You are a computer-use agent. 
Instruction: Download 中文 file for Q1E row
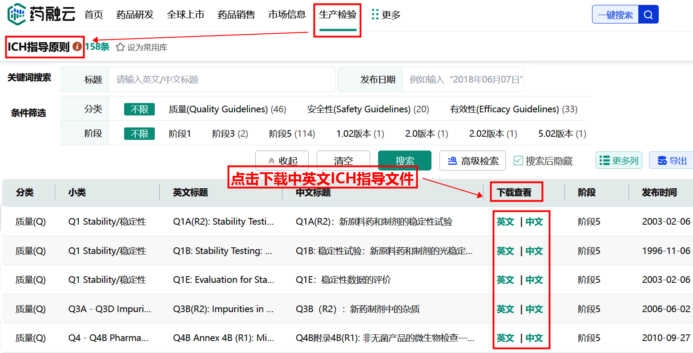tap(534, 280)
